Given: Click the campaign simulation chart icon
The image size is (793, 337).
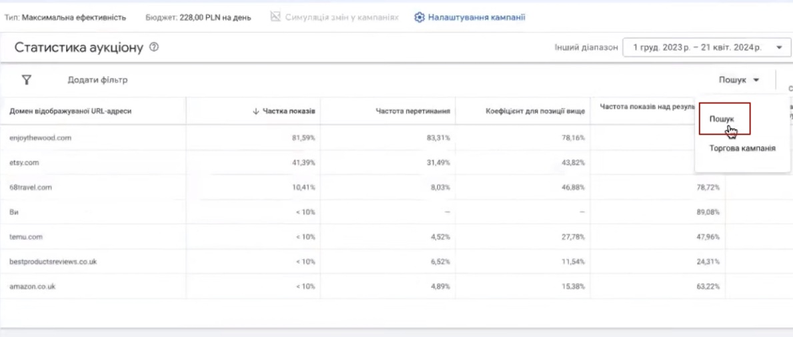Looking at the screenshot, I should [275, 17].
